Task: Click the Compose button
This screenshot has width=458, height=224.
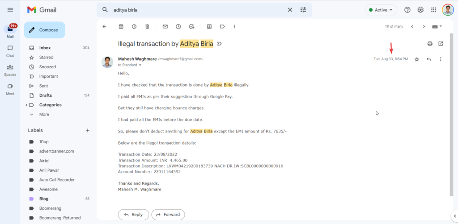Action: pos(44,30)
